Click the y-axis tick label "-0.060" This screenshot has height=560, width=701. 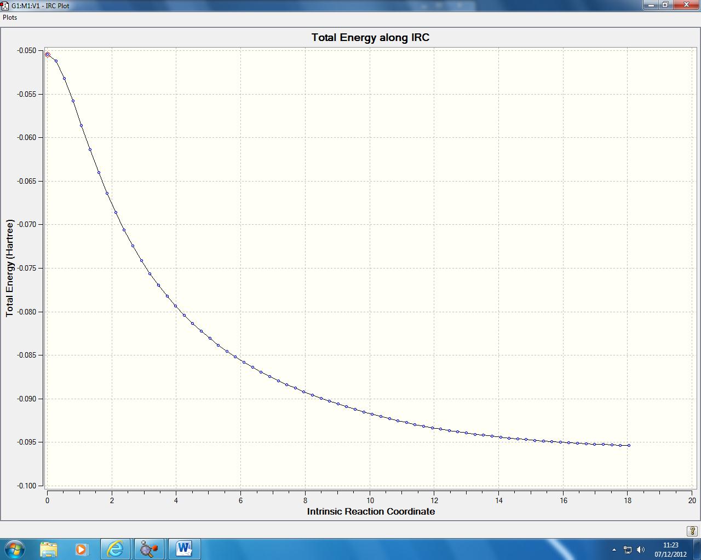point(26,138)
